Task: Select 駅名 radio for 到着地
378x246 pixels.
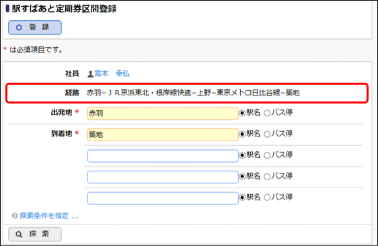Action: [x=242, y=134]
